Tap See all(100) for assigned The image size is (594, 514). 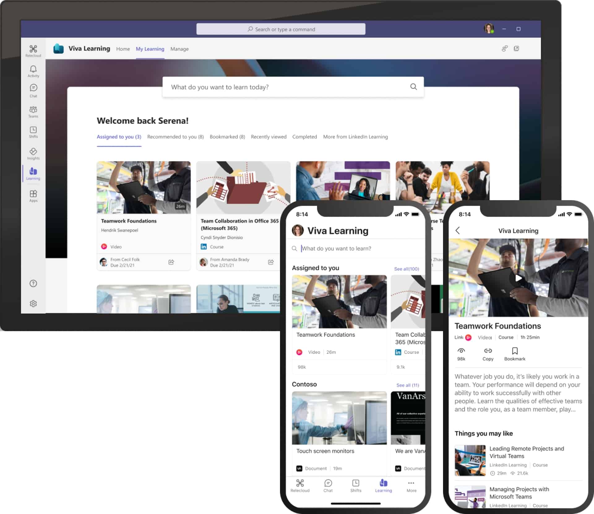(406, 269)
